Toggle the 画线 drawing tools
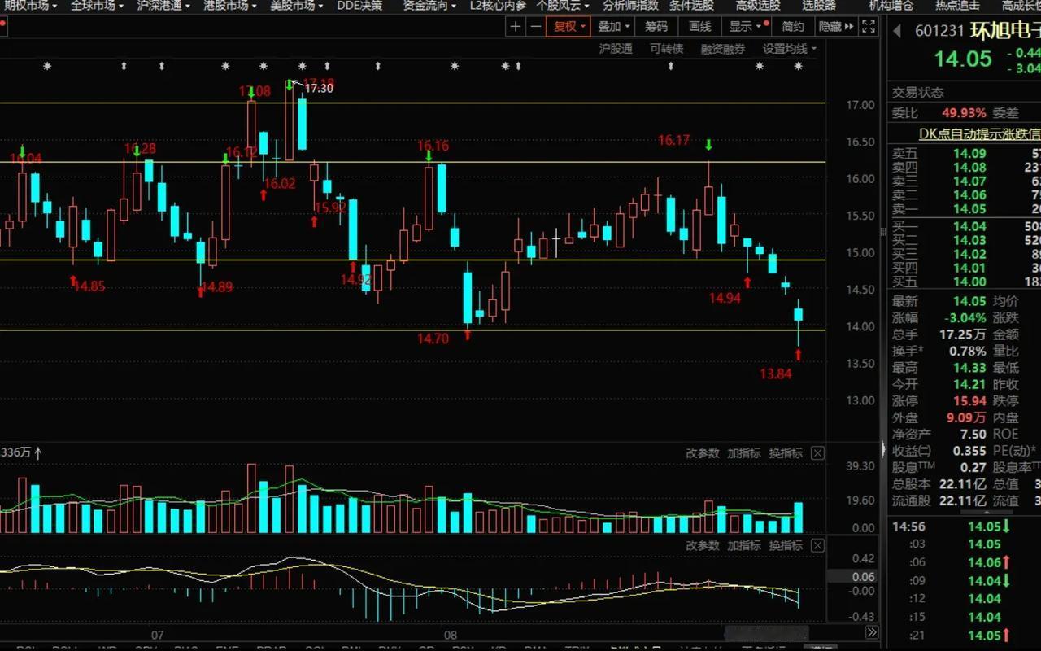Image resolution: width=1041 pixels, height=651 pixels. pyautogui.click(x=699, y=26)
